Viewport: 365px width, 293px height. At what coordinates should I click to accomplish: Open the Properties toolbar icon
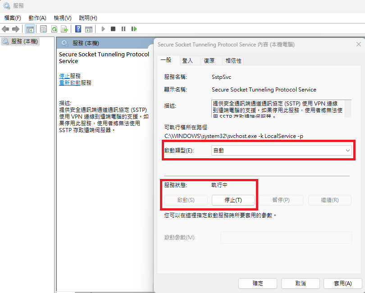tap(43, 29)
